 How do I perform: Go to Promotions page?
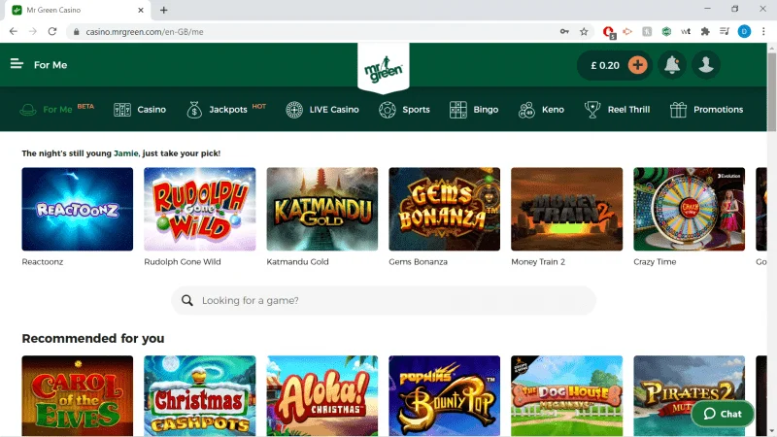pos(718,110)
